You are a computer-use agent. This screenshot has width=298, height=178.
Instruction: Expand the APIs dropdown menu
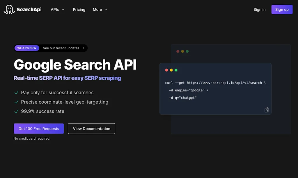click(x=58, y=10)
